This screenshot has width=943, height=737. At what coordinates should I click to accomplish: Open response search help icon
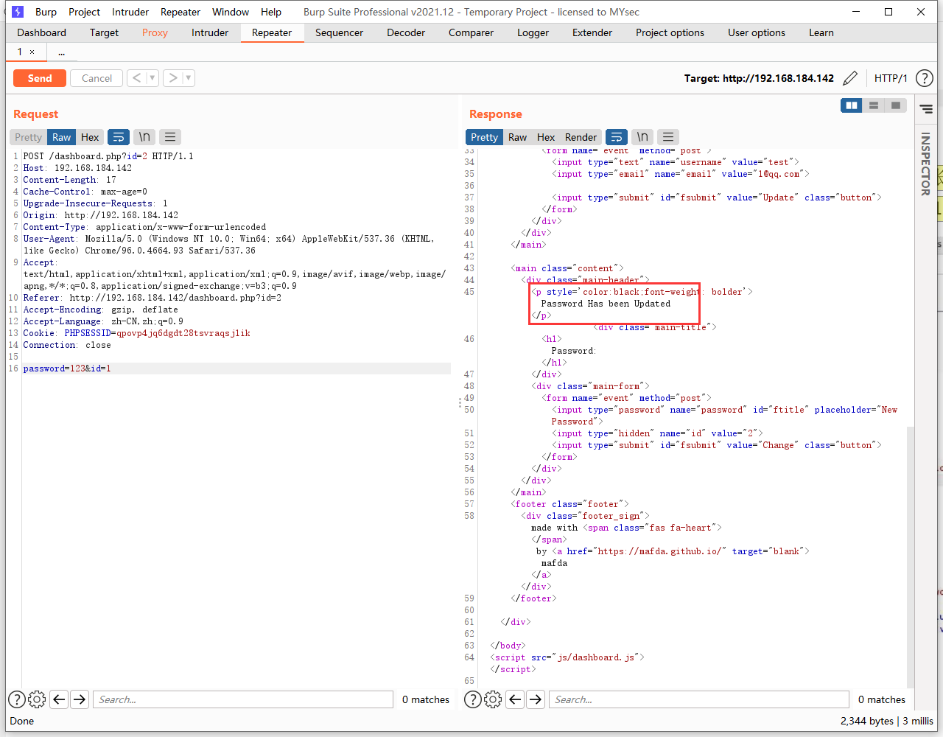click(473, 699)
